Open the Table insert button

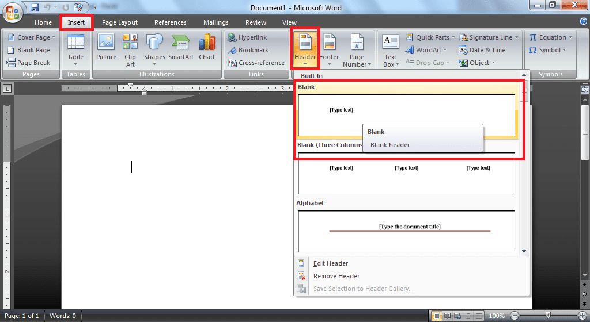pos(75,50)
